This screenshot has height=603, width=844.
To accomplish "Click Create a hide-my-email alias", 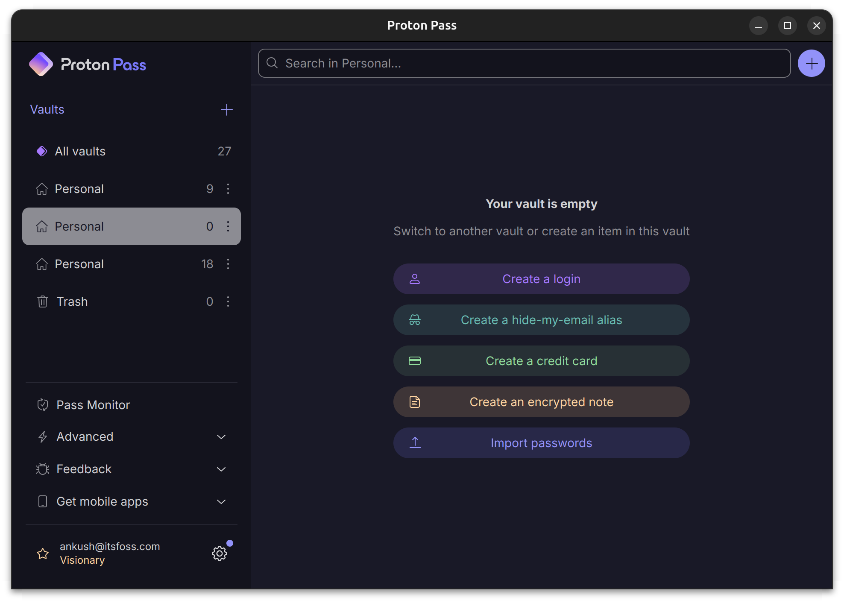I will coord(541,319).
